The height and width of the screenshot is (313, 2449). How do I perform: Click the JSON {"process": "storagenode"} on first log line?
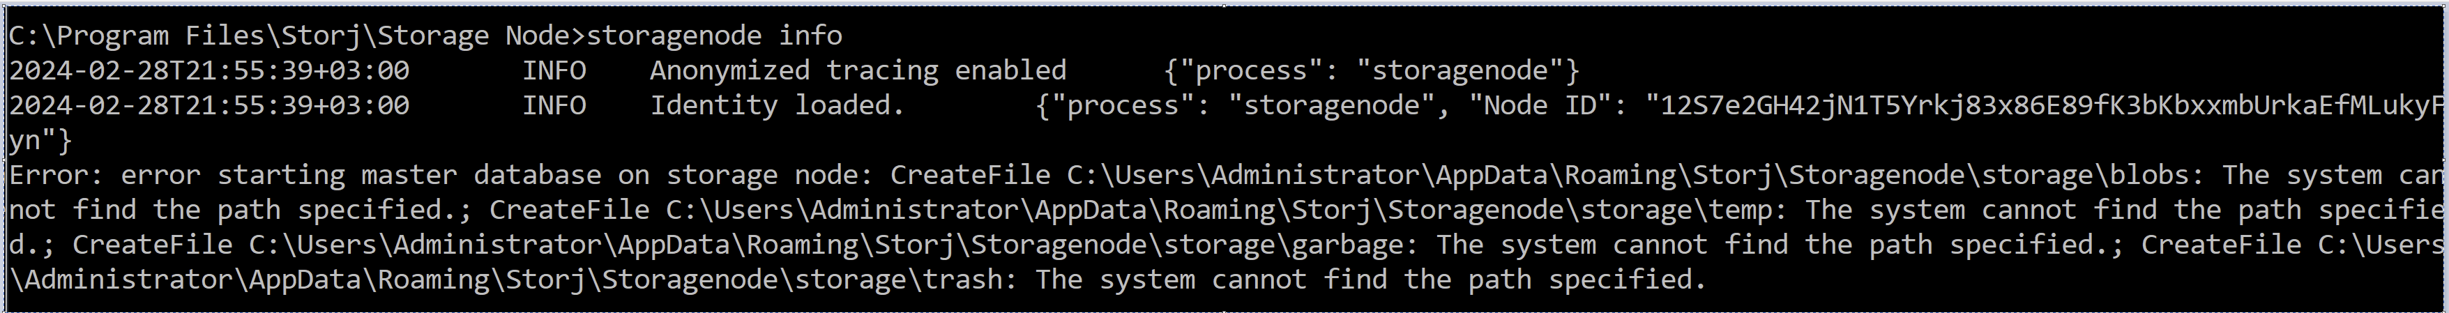(1372, 70)
